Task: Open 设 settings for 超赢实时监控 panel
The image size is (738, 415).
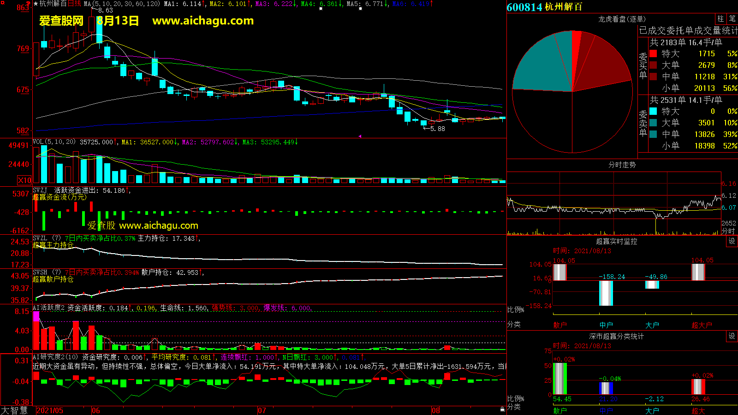Action: (x=732, y=241)
